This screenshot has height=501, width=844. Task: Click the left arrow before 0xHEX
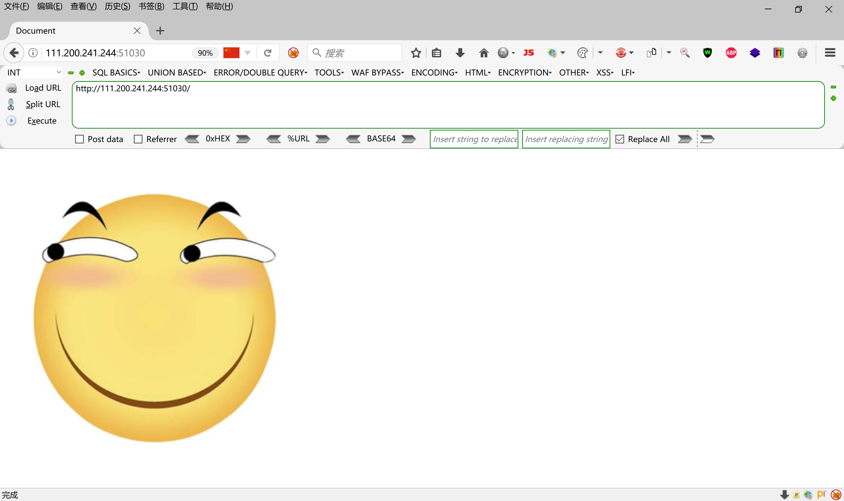tap(192, 139)
